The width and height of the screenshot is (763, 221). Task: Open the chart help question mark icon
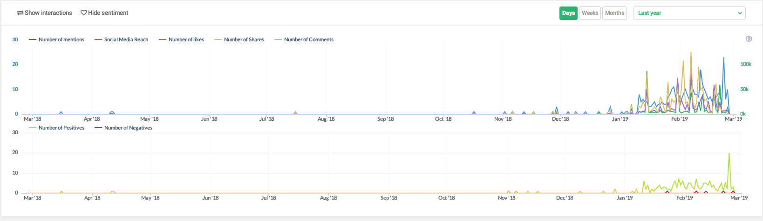[x=749, y=39]
